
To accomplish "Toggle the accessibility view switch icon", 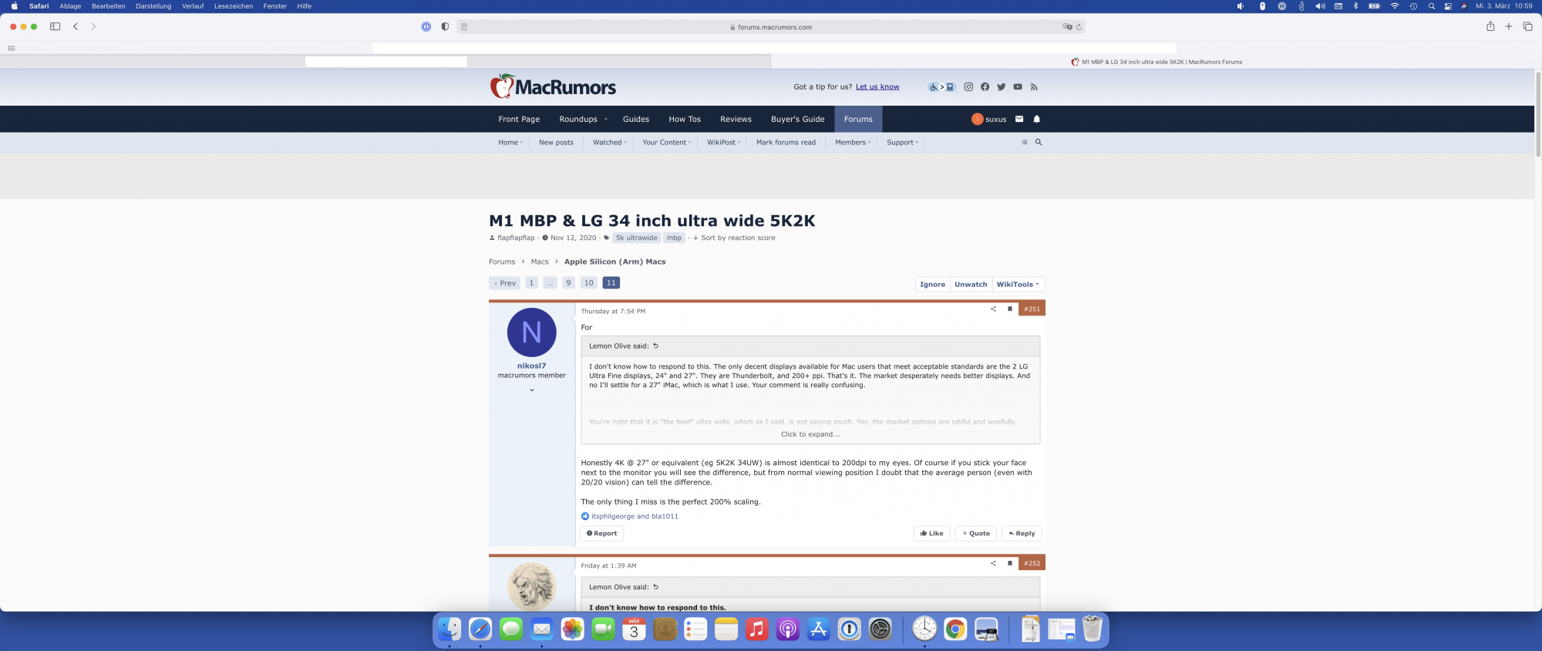I will point(941,87).
